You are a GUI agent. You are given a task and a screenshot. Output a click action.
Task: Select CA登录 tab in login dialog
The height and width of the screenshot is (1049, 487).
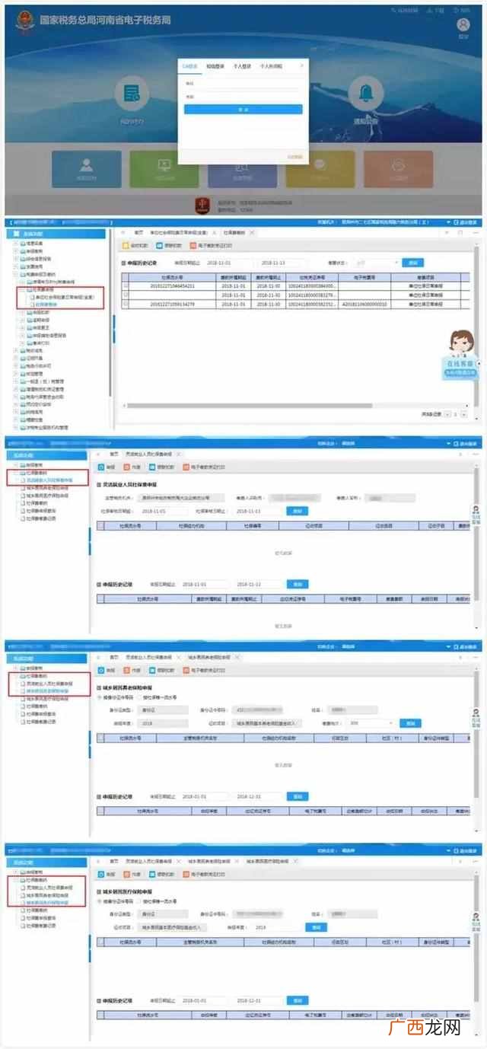pos(189,66)
